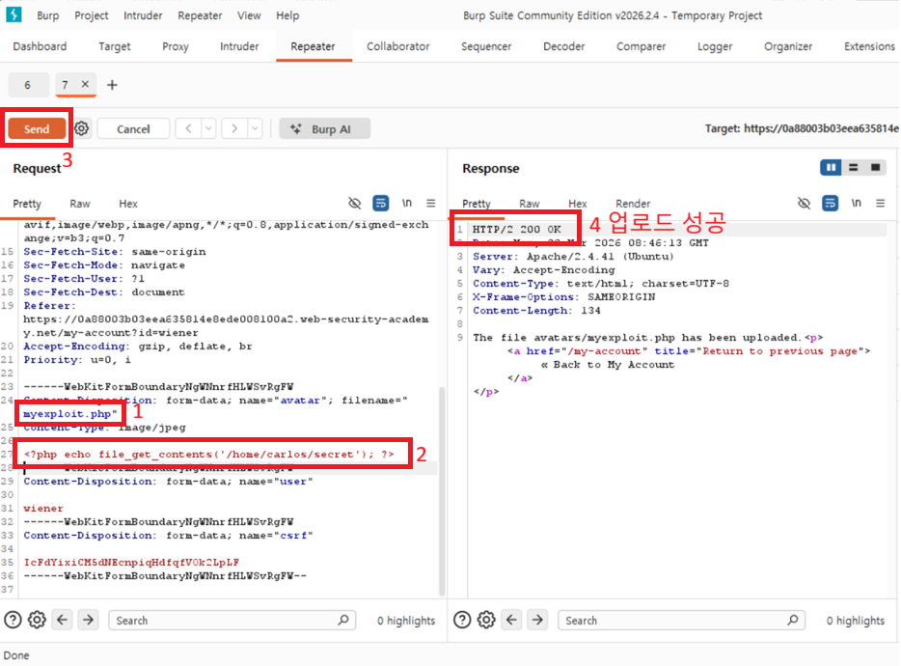The width and height of the screenshot is (901, 666).
Task: Open previous-request history dropdown arrow
Action: [208, 128]
